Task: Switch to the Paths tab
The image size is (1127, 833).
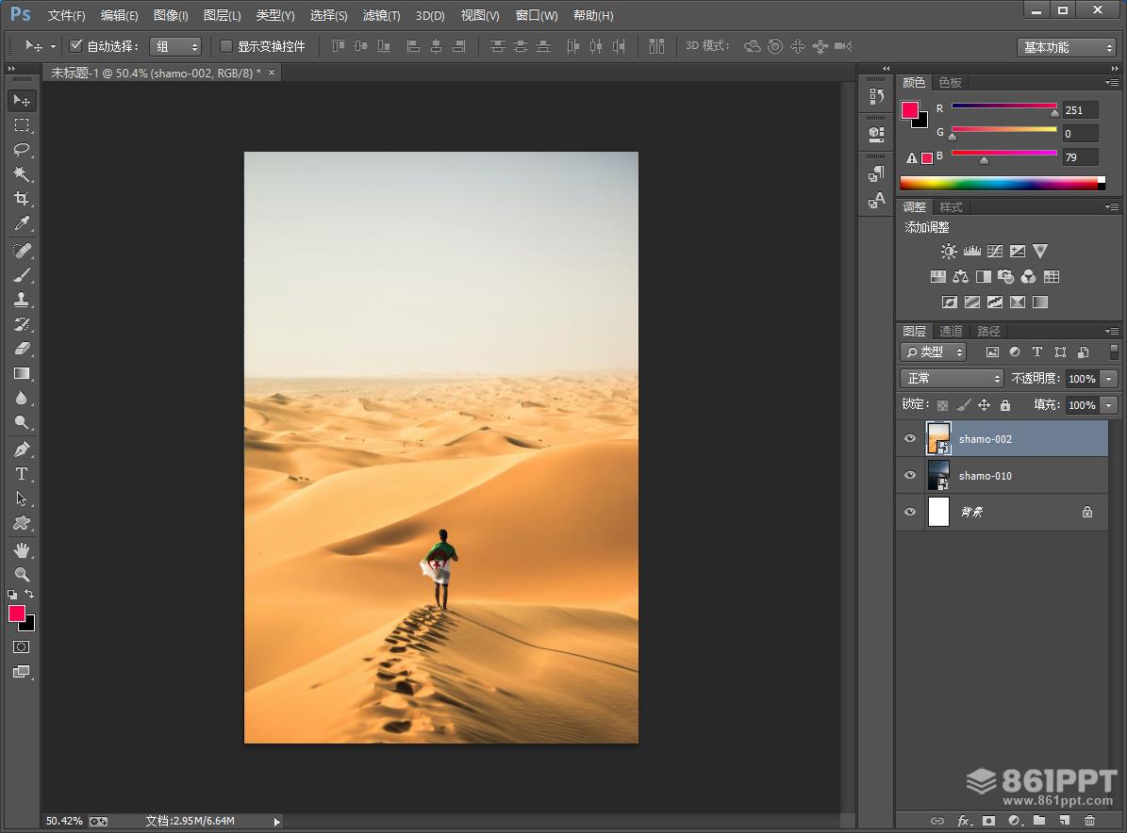Action: [x=988, y=331]
